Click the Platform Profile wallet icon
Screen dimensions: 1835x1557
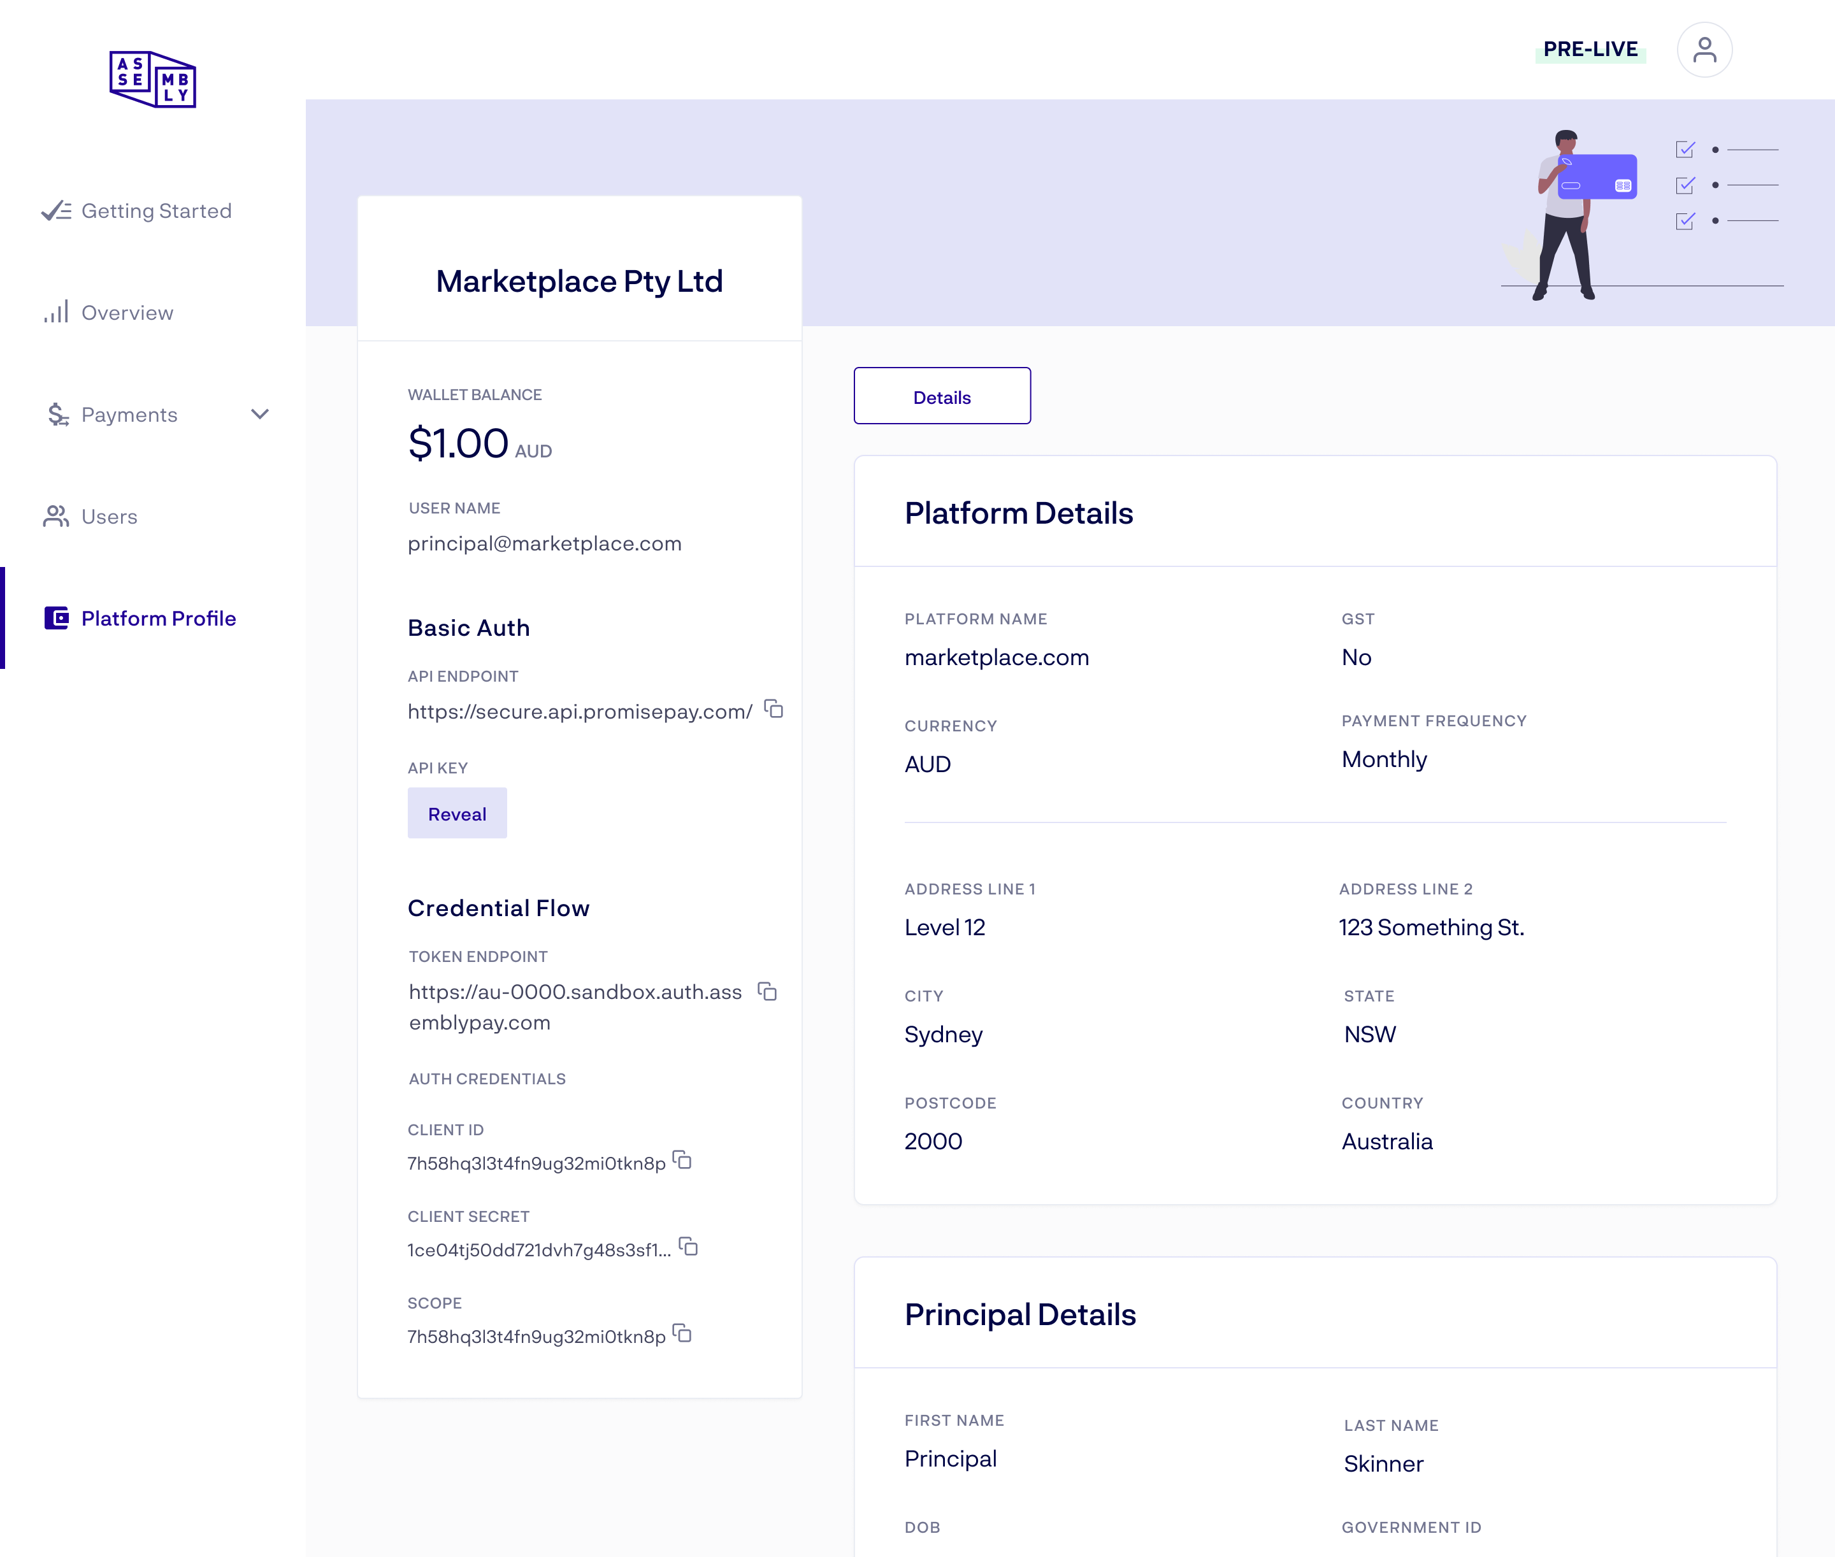pos(57,618)
